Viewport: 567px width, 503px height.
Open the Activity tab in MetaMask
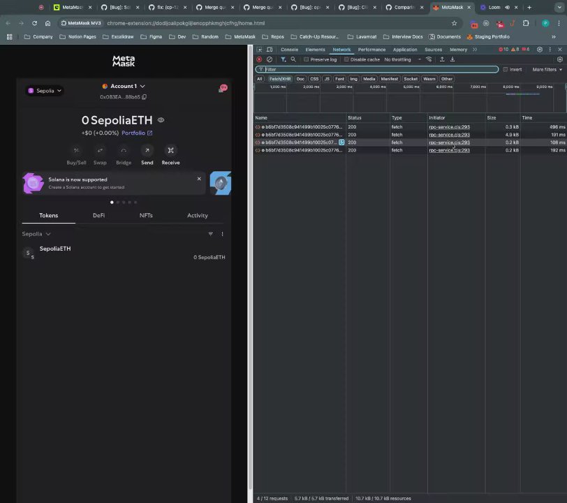point(198,215)
